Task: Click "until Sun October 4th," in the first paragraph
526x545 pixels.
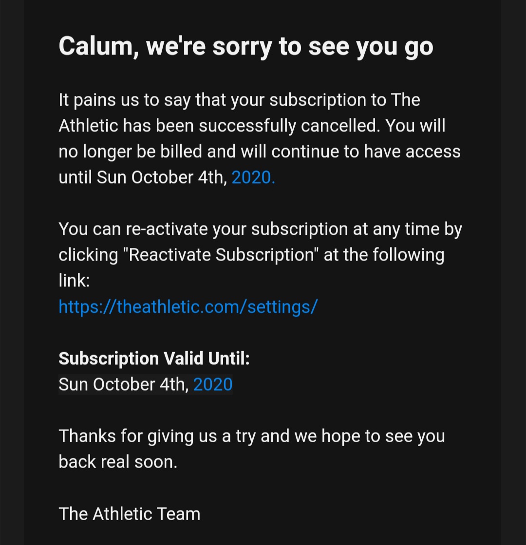Action: click(143, 177)
